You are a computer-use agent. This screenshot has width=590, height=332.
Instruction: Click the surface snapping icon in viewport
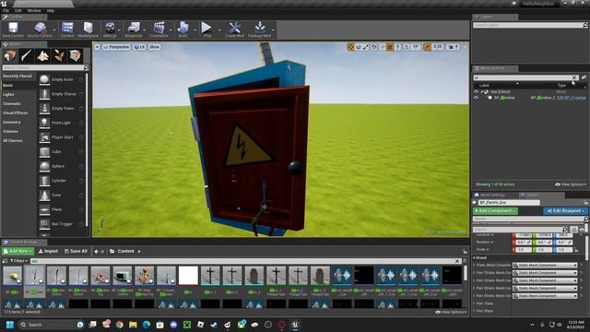point(382,47)
